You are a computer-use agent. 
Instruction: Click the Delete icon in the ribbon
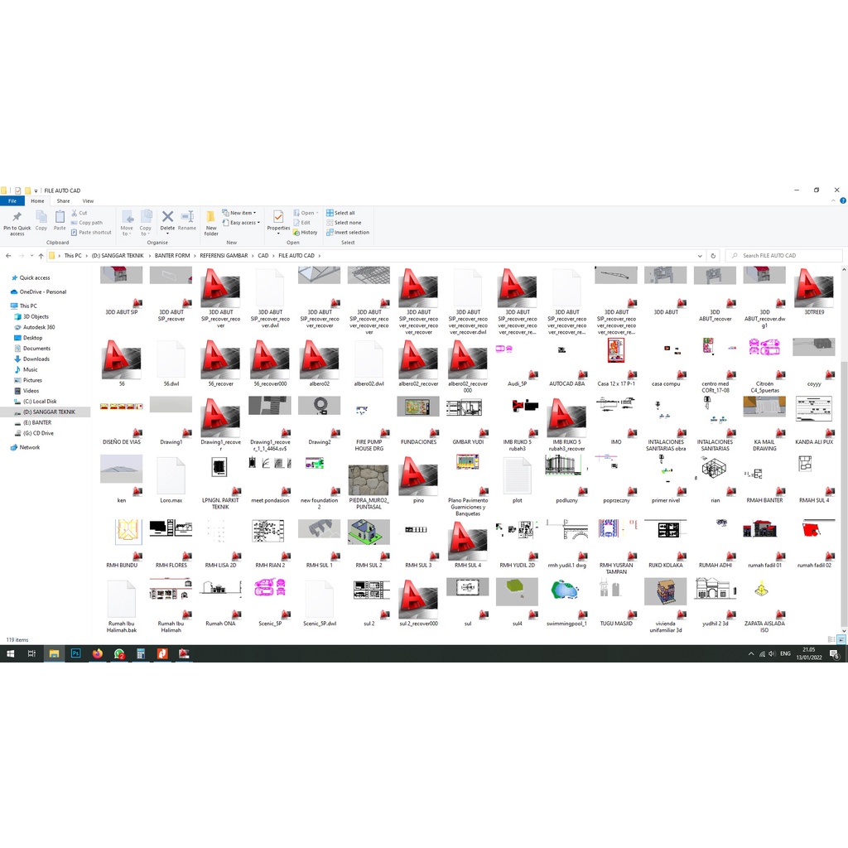[x=167, y=218]
